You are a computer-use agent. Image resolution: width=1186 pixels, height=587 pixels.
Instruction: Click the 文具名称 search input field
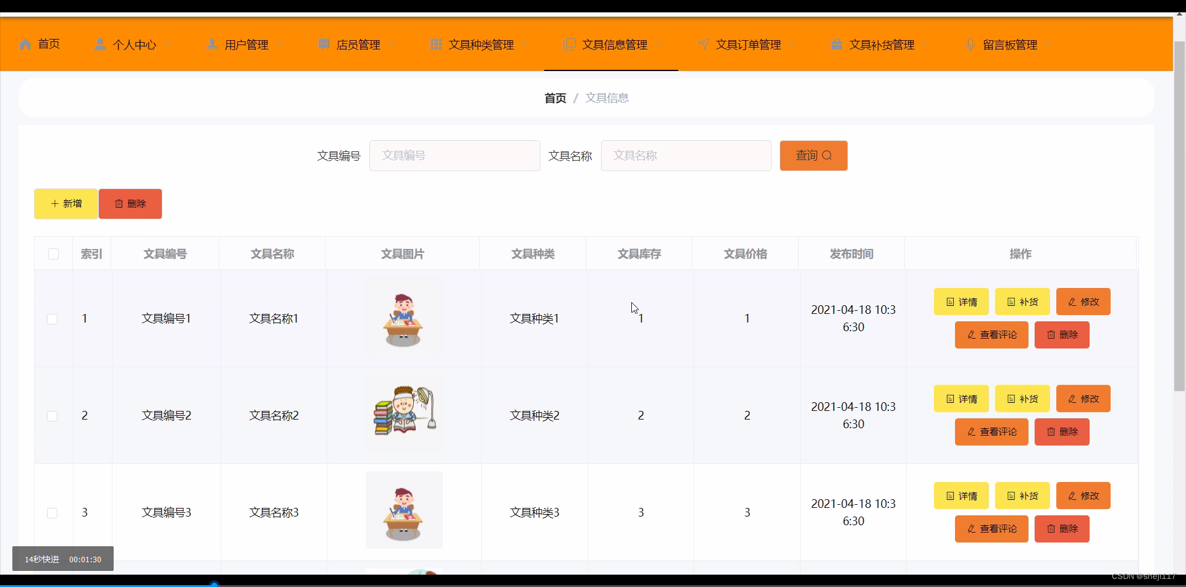(x=686, y=155)
